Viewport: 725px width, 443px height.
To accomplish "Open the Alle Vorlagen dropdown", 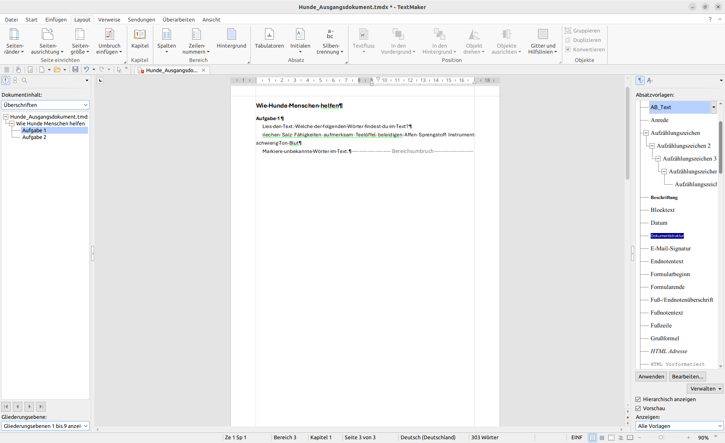I will (679, 426).
